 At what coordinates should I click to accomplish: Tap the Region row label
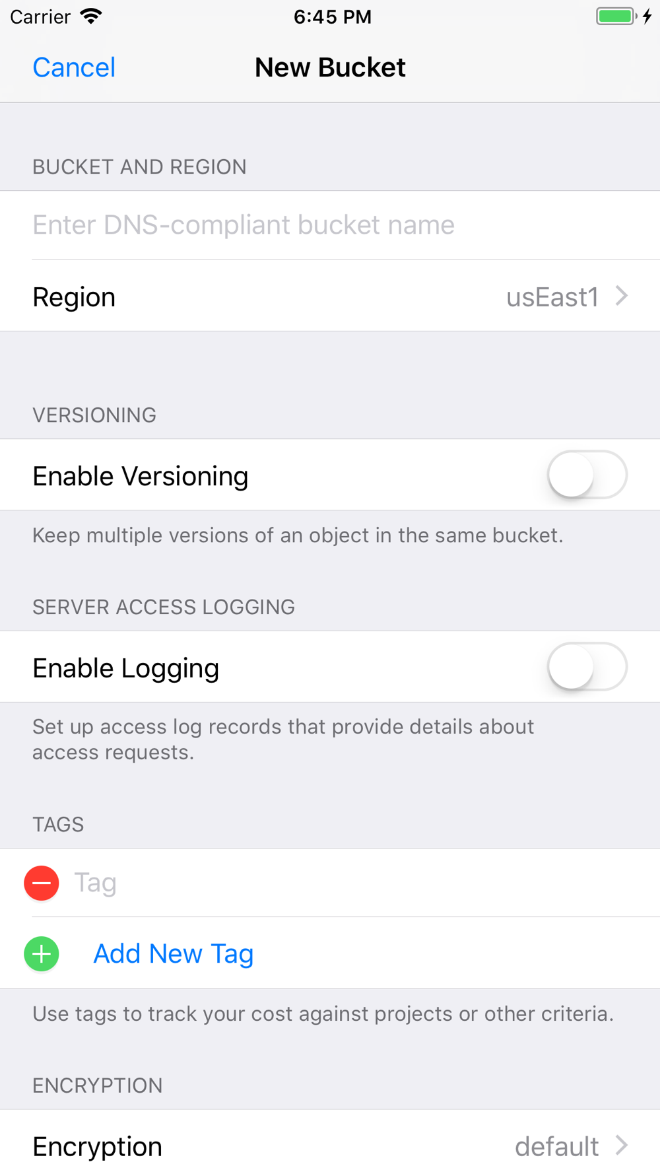tap(74, 297)
